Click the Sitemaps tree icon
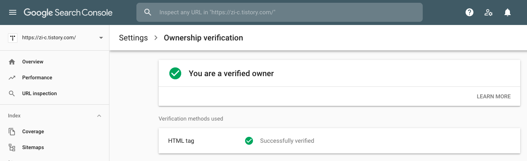527x161 pixels. point(12,148)
